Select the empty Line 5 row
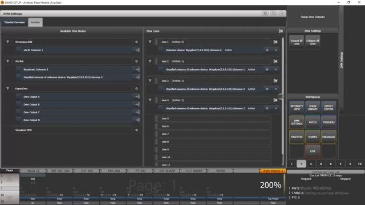 click(x=213, y=118)
